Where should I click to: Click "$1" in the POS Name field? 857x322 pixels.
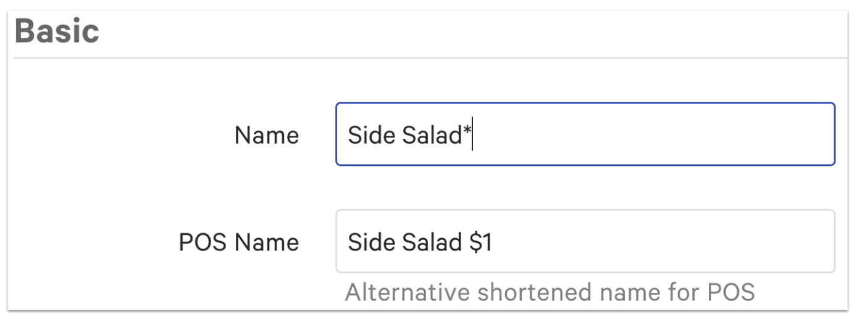480,242
